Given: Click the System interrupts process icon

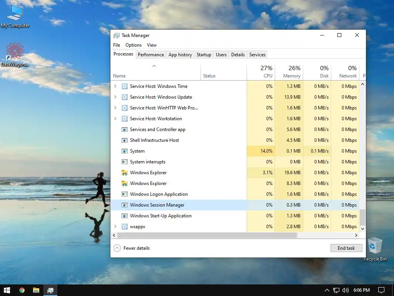Looking at the screenshot, I should [x=124, y=162].
